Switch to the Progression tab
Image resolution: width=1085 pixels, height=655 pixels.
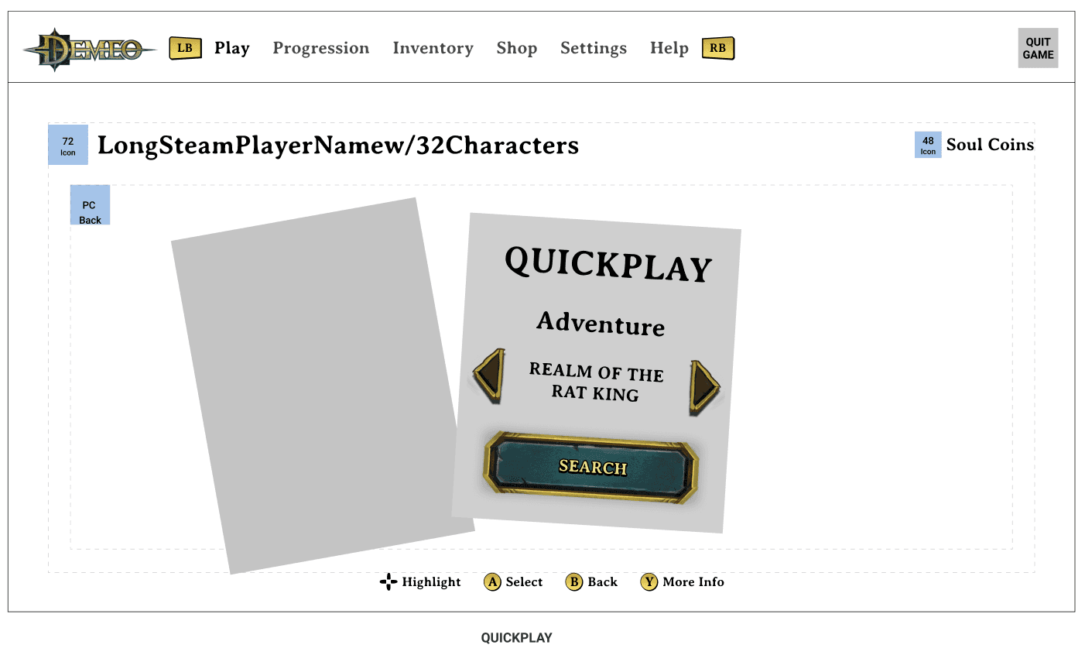pos(321,48)
